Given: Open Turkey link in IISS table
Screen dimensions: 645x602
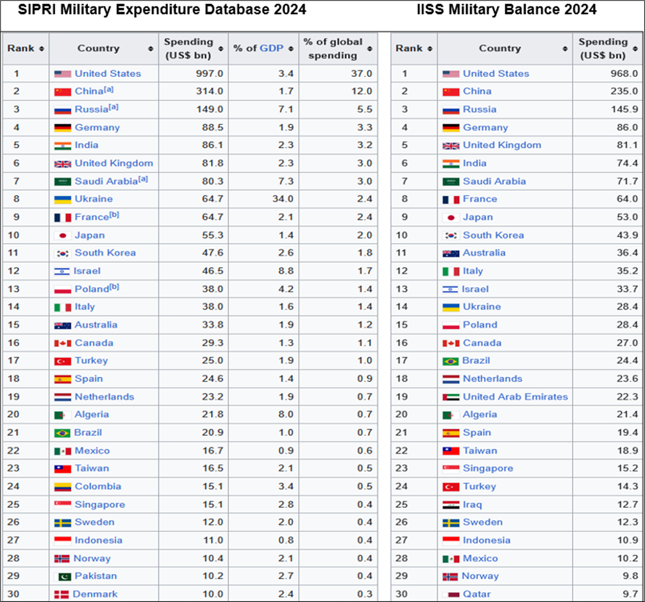Looking at the screenshot, I should coord(480,487).
